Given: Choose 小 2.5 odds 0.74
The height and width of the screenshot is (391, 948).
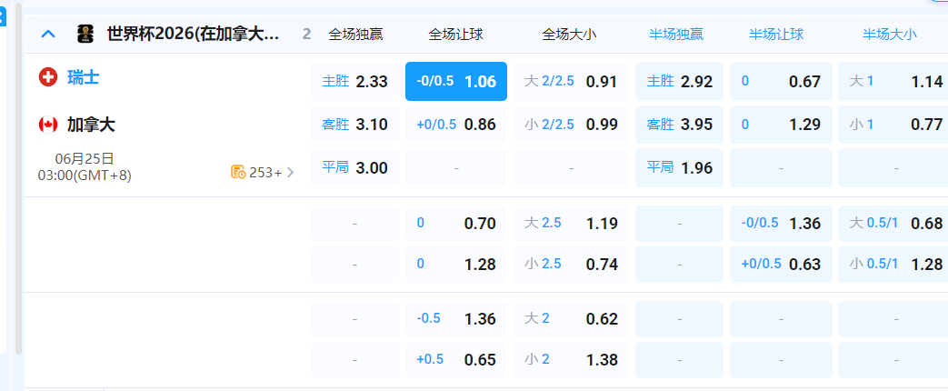Looking at the screenshot, I should pos(572,265).
